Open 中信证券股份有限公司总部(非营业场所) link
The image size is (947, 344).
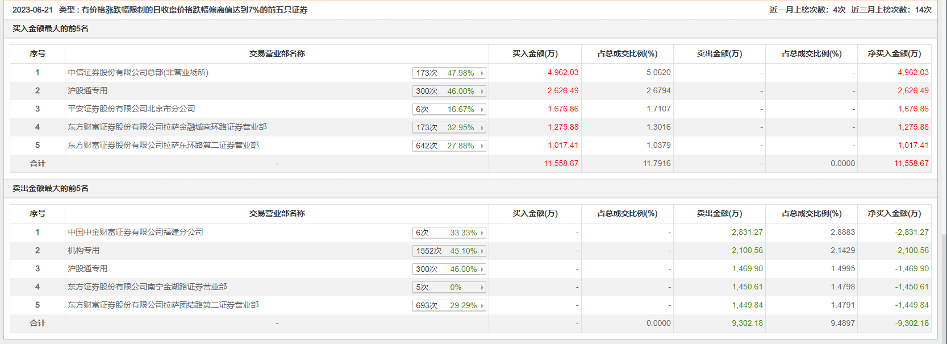(138, 72)
